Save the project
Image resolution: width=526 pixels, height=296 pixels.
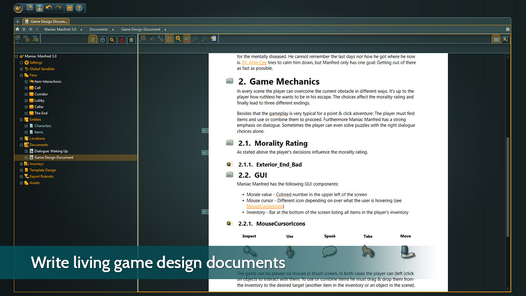tap(39, 8)
